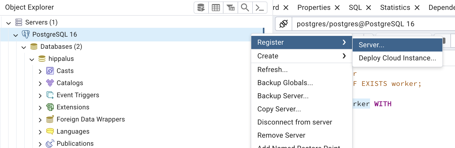Click the Foreign Data Wrappers icon

[50, 119]
